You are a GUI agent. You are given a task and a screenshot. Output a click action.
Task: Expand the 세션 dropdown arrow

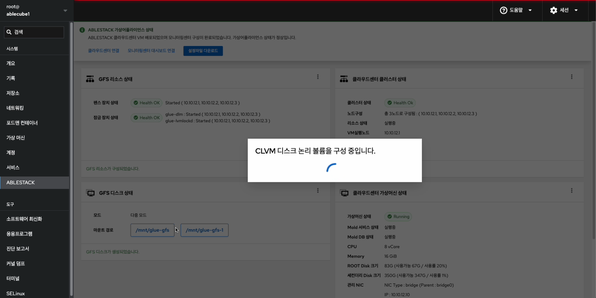coord(576,10)
